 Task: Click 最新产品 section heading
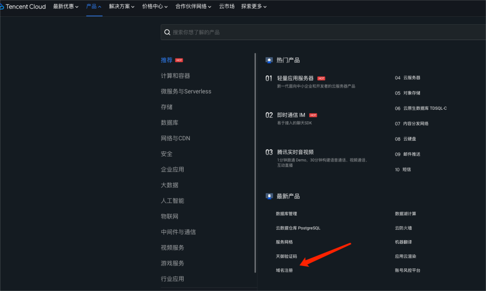click(288, 196)
